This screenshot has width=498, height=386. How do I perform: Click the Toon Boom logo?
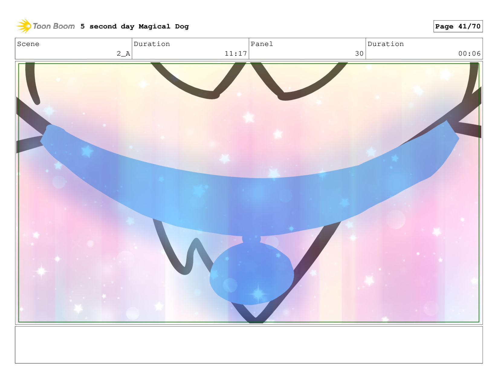(x=46, y=26)
